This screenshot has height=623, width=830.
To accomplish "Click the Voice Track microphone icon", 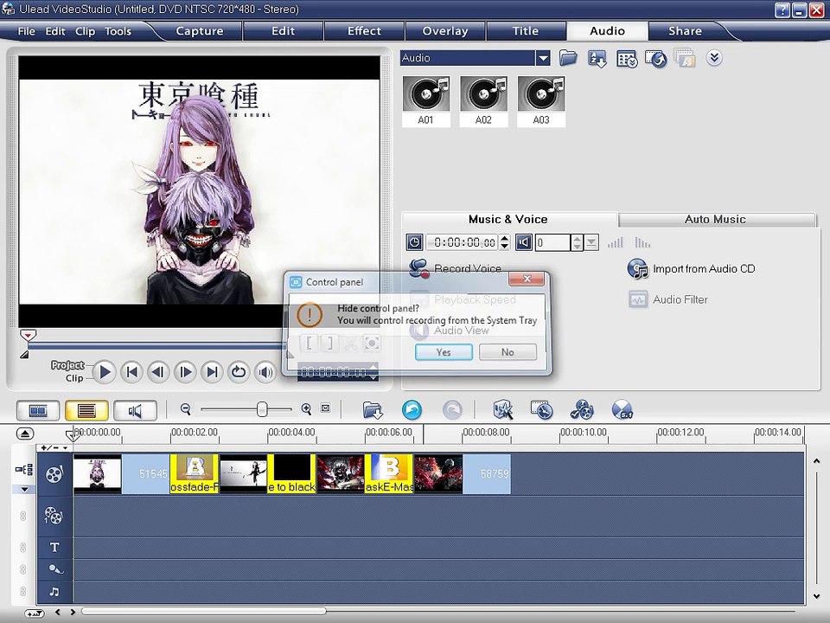I will point(55,569).
